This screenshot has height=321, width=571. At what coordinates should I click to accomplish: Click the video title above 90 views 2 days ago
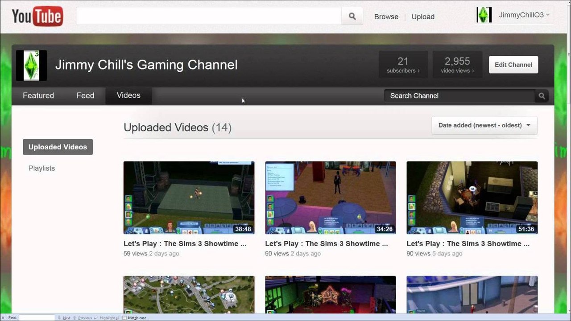(x=327, y=244)
